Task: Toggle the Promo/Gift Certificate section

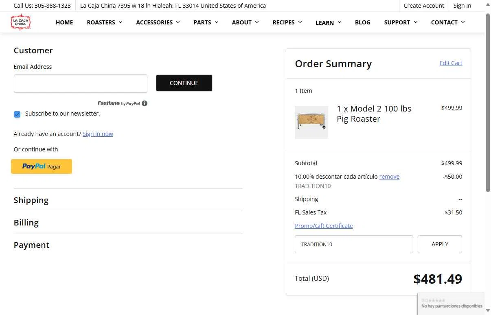Action: [324, 226]
